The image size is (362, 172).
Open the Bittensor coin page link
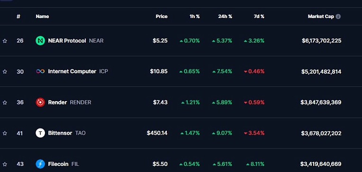click(60, 133)
